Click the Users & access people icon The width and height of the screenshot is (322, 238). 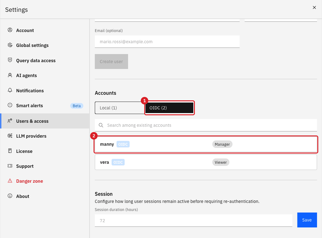[x=10, y=121]
